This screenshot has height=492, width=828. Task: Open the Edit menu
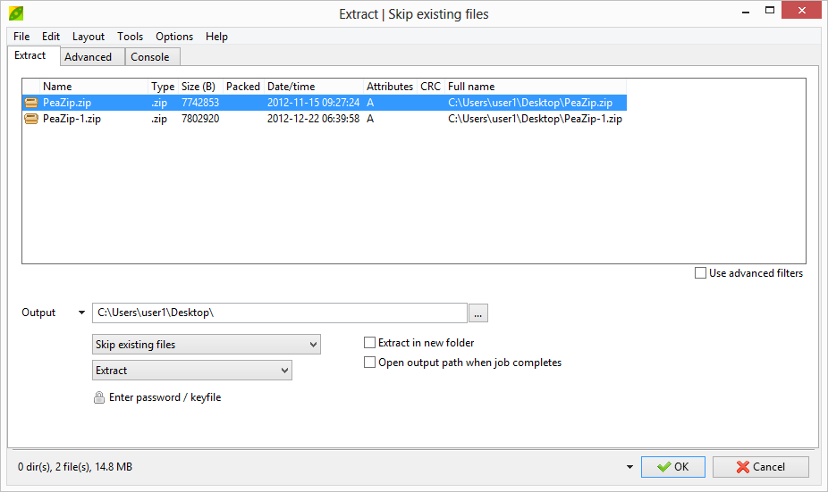click(x=51, y=37)
